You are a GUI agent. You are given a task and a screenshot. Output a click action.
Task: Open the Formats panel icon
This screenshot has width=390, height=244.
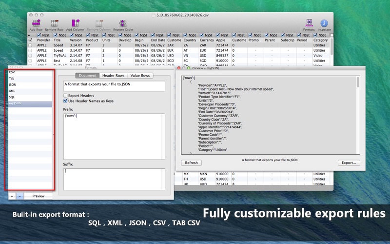(309, 23)
